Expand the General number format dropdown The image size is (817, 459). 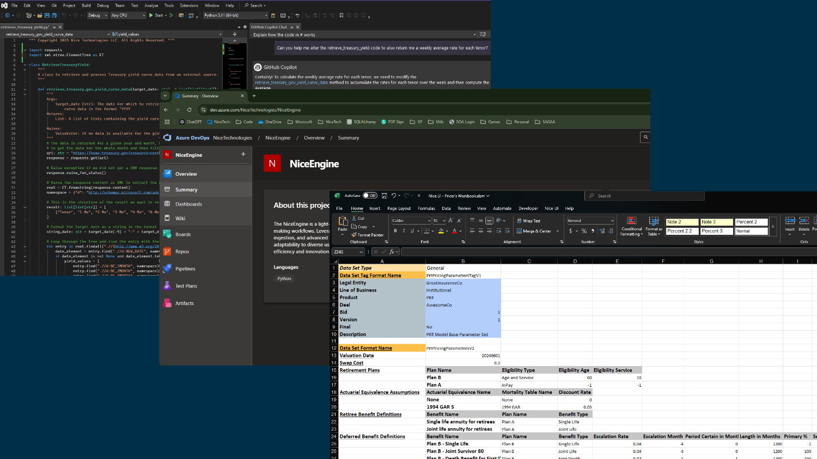pos(612,221)
